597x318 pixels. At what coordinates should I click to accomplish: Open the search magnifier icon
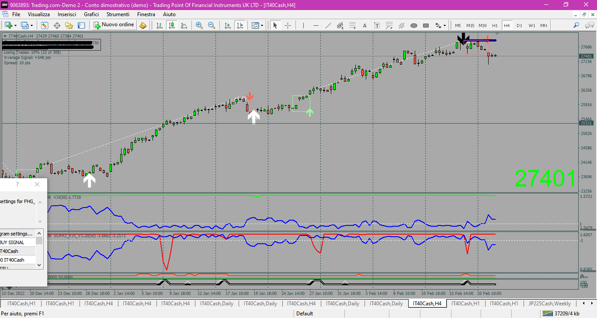pos(576,25)
